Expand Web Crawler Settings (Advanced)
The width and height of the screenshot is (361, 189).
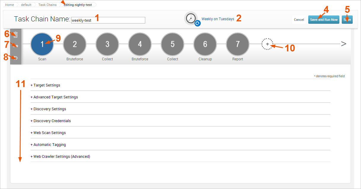[x=60, y=157]
